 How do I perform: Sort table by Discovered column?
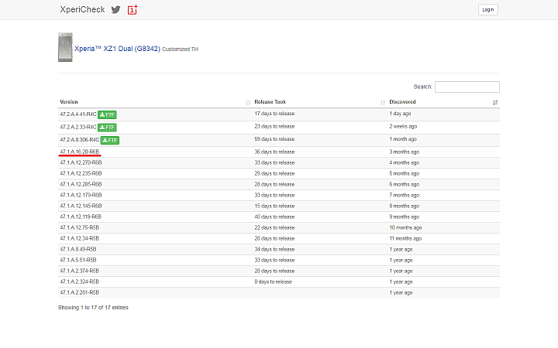tap(443, 102)
